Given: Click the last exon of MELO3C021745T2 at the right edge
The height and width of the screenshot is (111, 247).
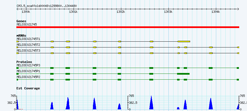Looking at the screenshot, I should tap(238, 47).
